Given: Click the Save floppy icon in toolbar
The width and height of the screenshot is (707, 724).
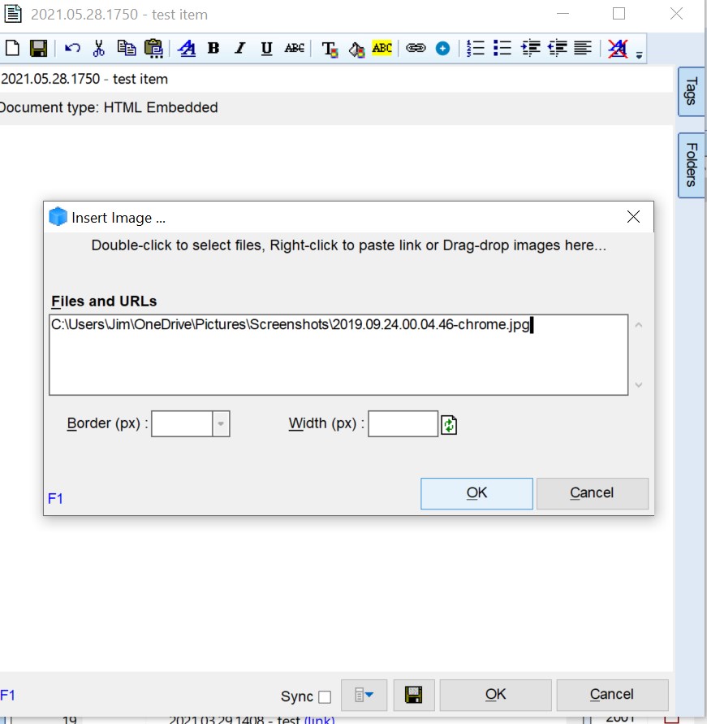Looking at the screenshot, I should point(38,48).
